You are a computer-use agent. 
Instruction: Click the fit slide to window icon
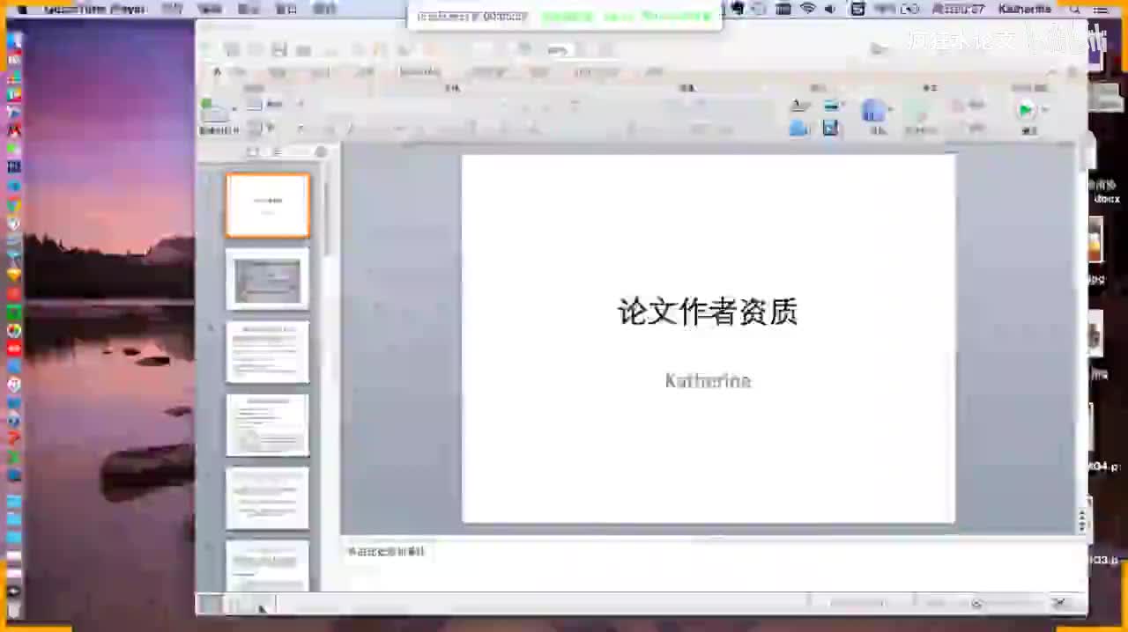click(x=1059, y=603)
